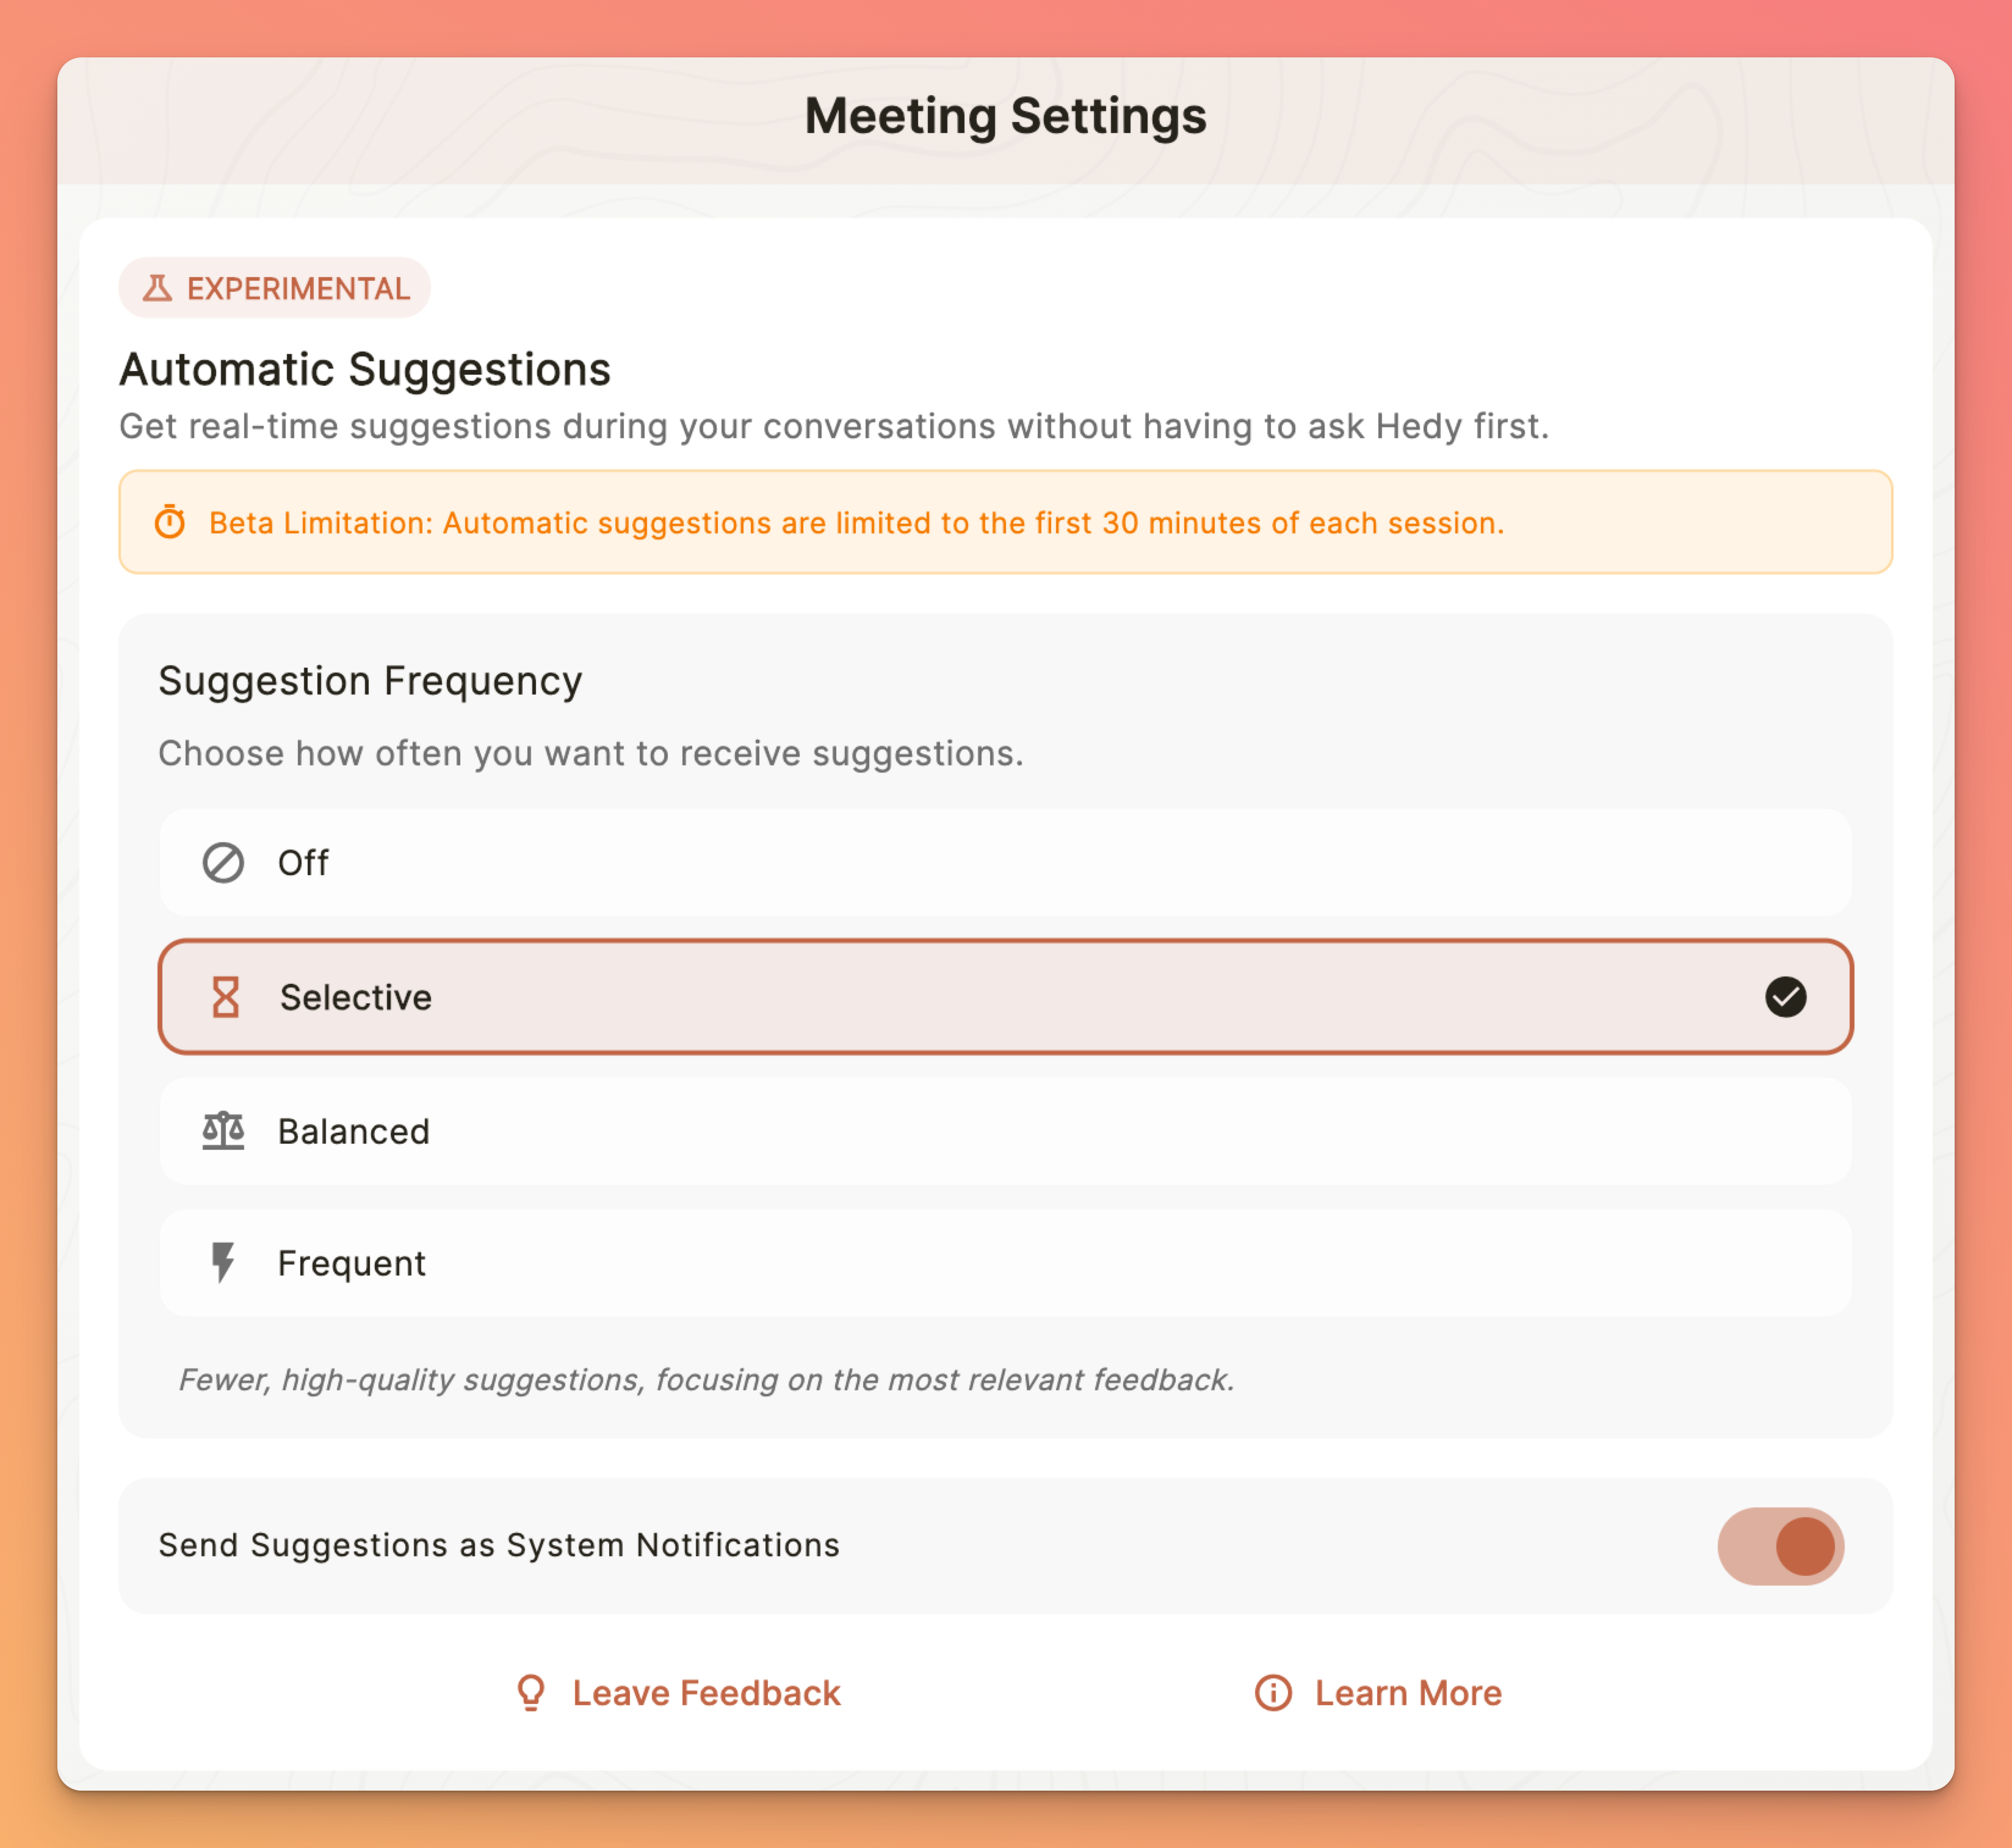Click the Off option's prohibition icon
This screenshot has height=1848, width=2012.
[x=223, y=862]
